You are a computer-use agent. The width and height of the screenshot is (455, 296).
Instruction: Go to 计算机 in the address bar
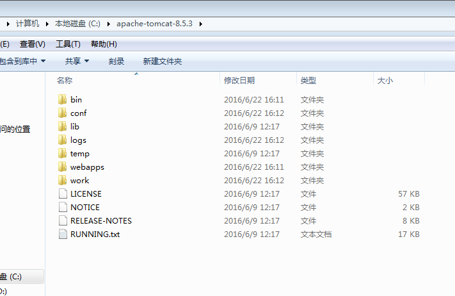tap(28, 24)
